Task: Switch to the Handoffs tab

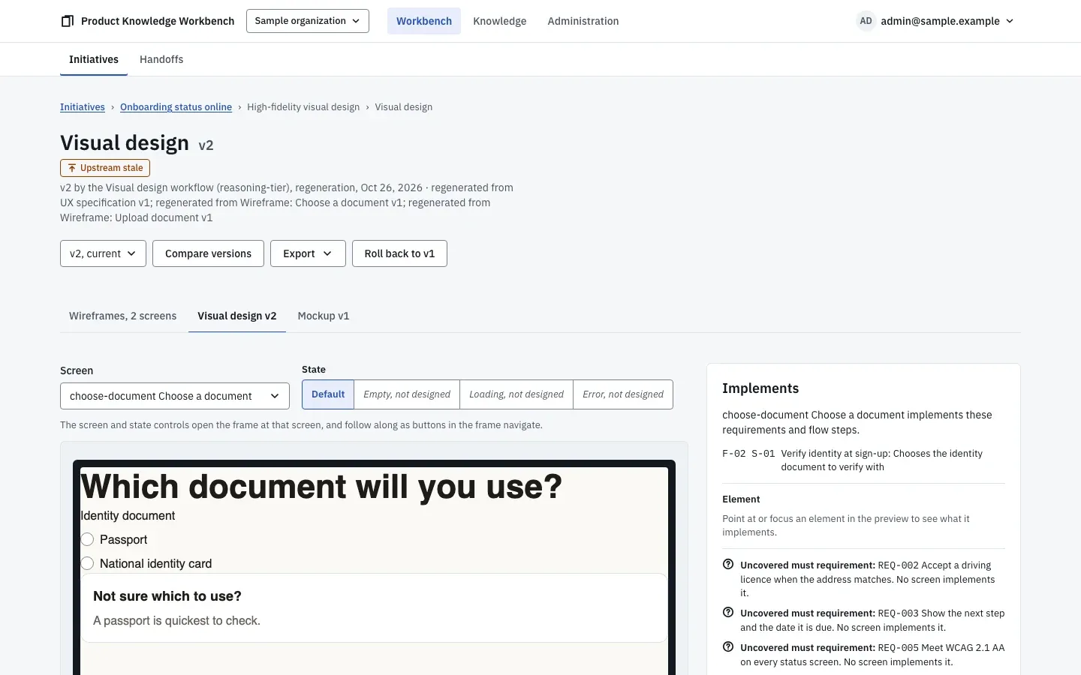Action: coord(161,59)
